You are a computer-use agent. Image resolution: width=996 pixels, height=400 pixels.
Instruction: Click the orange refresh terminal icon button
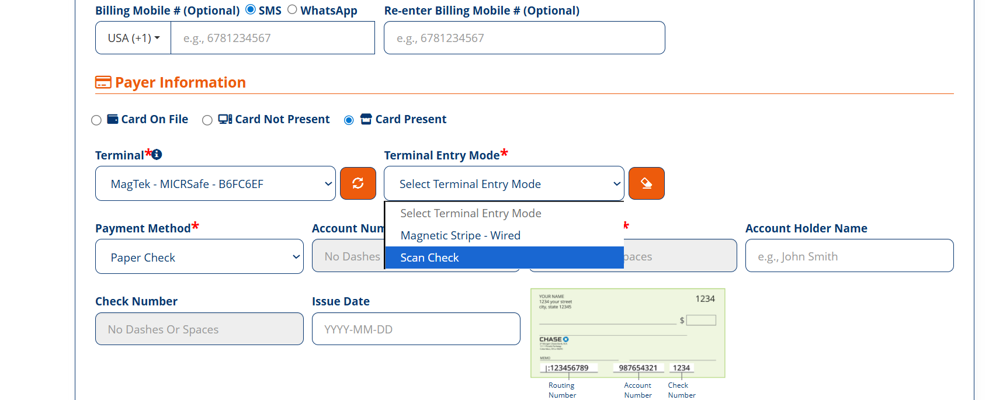tap(358, 183)
